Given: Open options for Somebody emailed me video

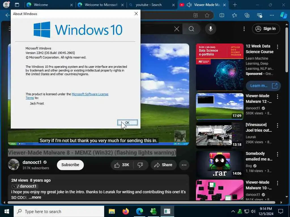Looking at the screenshot, I should (278, 154).
